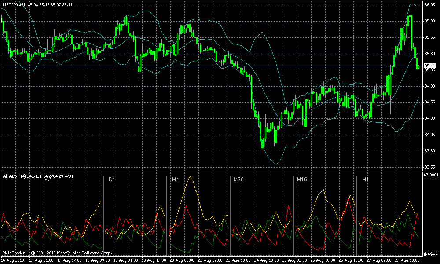
Task: Click the 83.55 price axis label
Action: [x=430, y=167]
